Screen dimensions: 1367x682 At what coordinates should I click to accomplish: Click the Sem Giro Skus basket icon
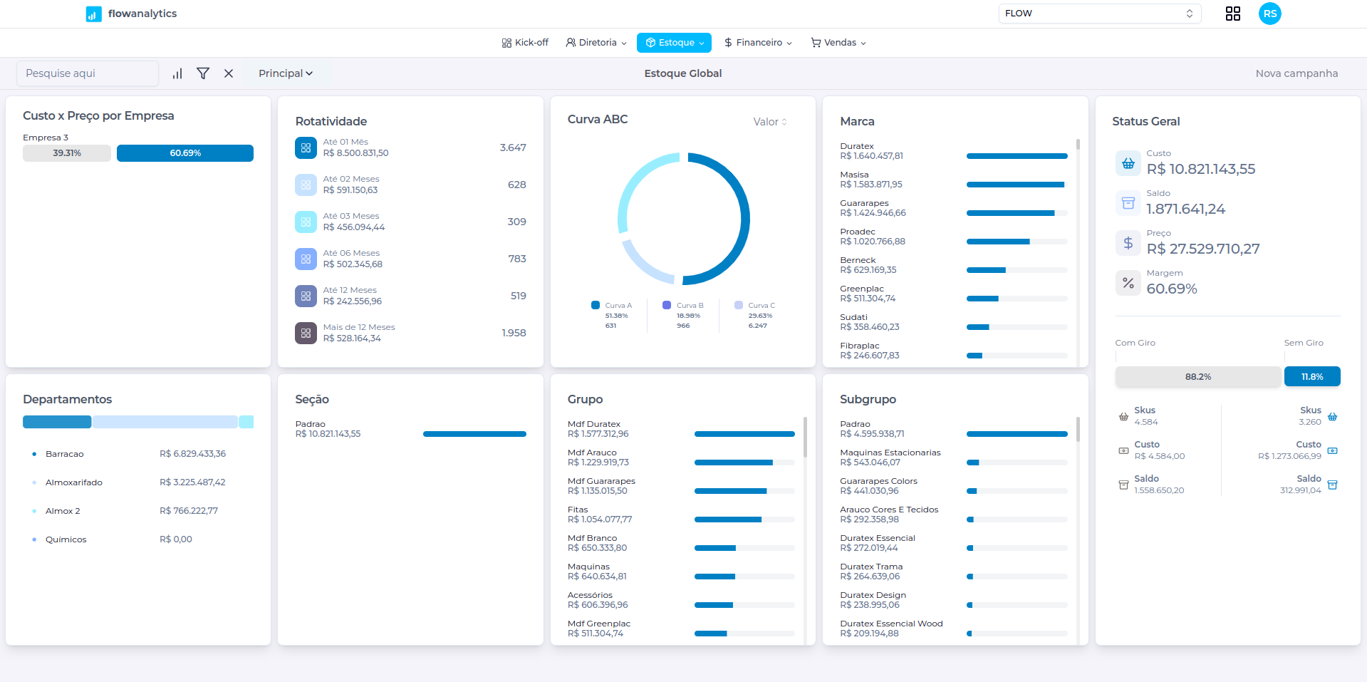pyautogui.click(x=1333, y=416)
